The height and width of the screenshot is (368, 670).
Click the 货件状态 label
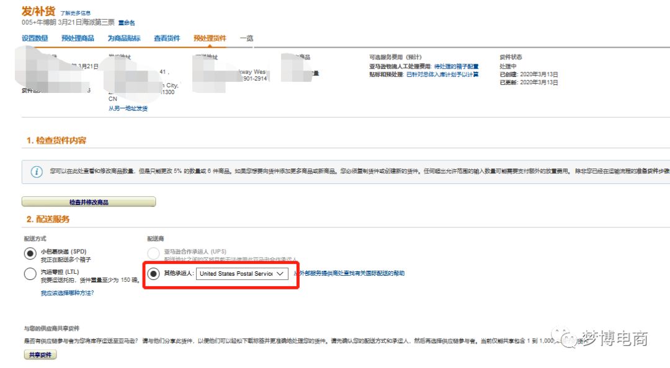click(x=511, y=57)
